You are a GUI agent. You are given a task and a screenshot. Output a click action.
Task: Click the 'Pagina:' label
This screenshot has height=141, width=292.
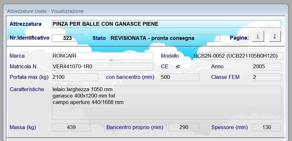click(239, 38)
